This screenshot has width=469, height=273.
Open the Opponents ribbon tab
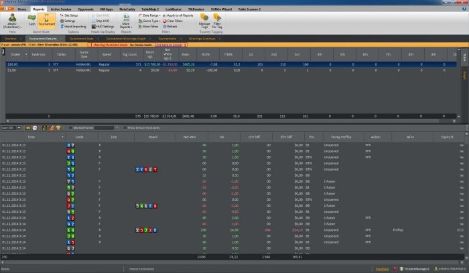86,9
